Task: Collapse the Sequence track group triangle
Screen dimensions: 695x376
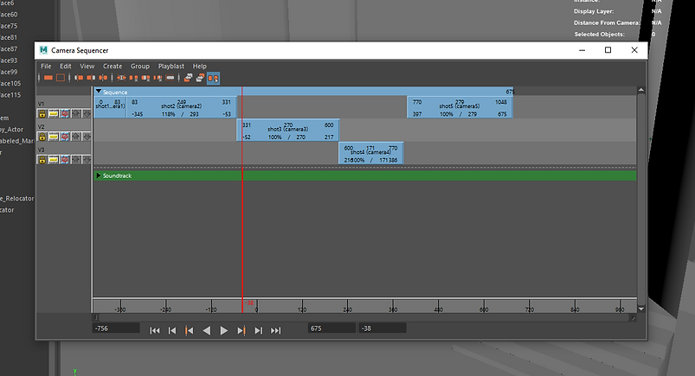Action: point(99,92)
